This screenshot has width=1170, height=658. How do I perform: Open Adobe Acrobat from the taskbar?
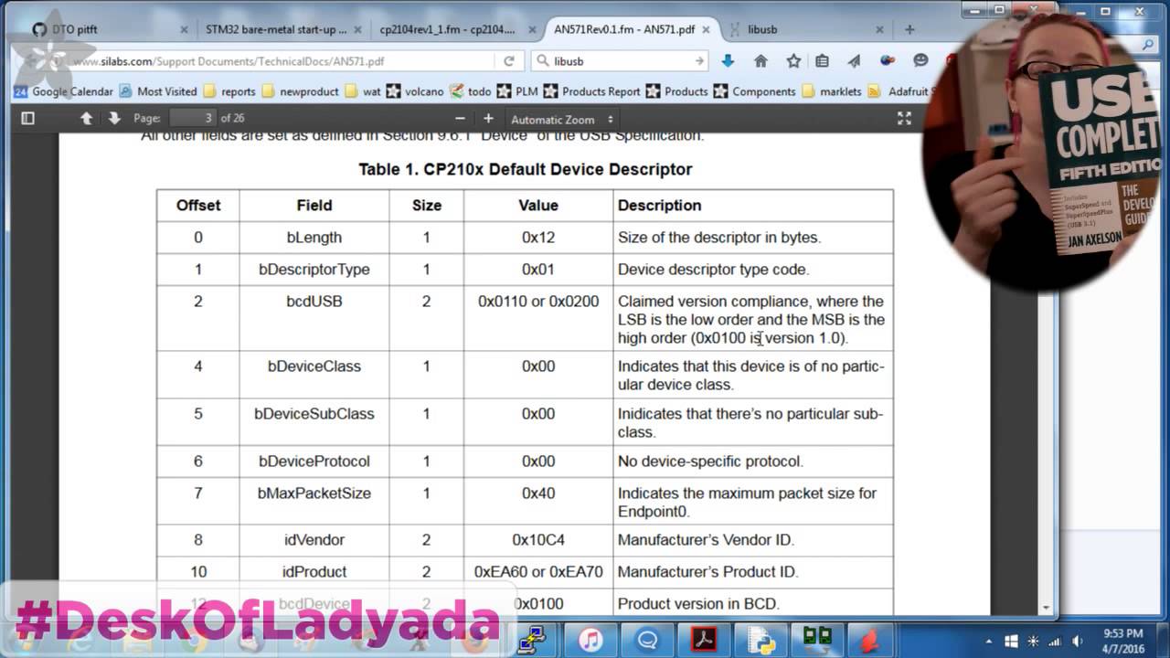point(704,639)
